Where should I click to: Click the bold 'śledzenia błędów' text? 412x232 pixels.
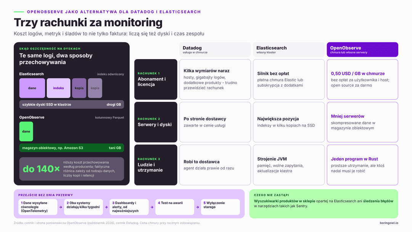(x=378, y=201)
